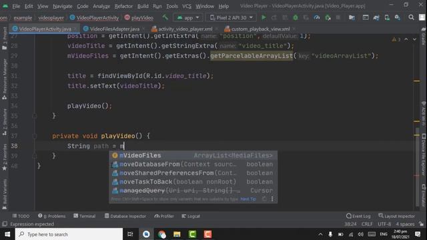427x240 pixels.
Task: Close the VideoPlayerActivity.java tab
Action: click(x=75, y=29)
